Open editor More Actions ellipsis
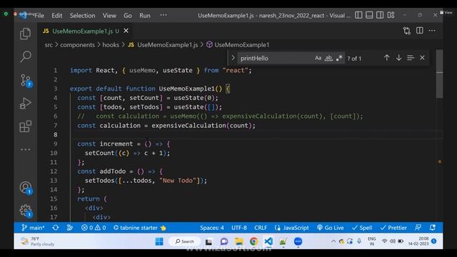 432,31
